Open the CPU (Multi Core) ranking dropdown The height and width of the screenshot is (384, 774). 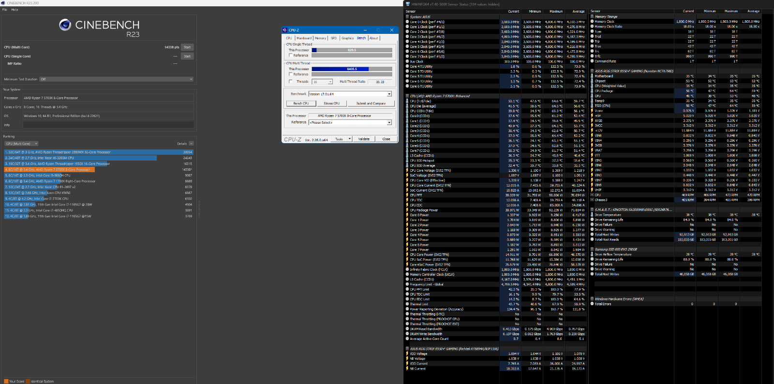(21, 144)
